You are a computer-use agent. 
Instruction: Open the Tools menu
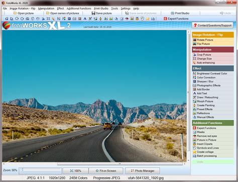coord(114,9)
